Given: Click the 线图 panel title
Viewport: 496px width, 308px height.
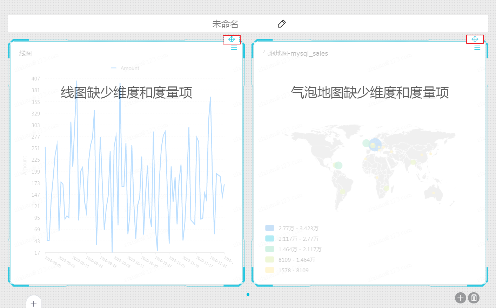Looking at the screenshot, I should (26, 54).
